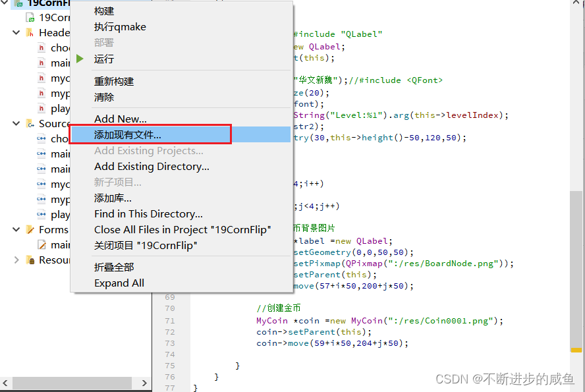Screen dimensions: 585x392
Task: Click the coin->setParent(this) code line
Action: 314,332
